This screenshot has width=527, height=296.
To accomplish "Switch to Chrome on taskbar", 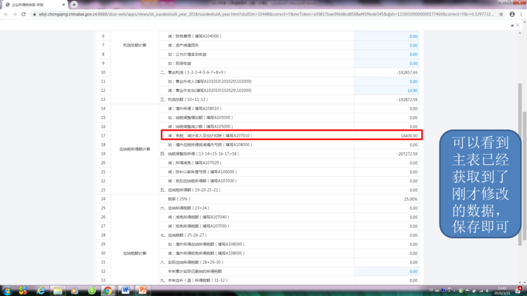I will pos(108,290).
